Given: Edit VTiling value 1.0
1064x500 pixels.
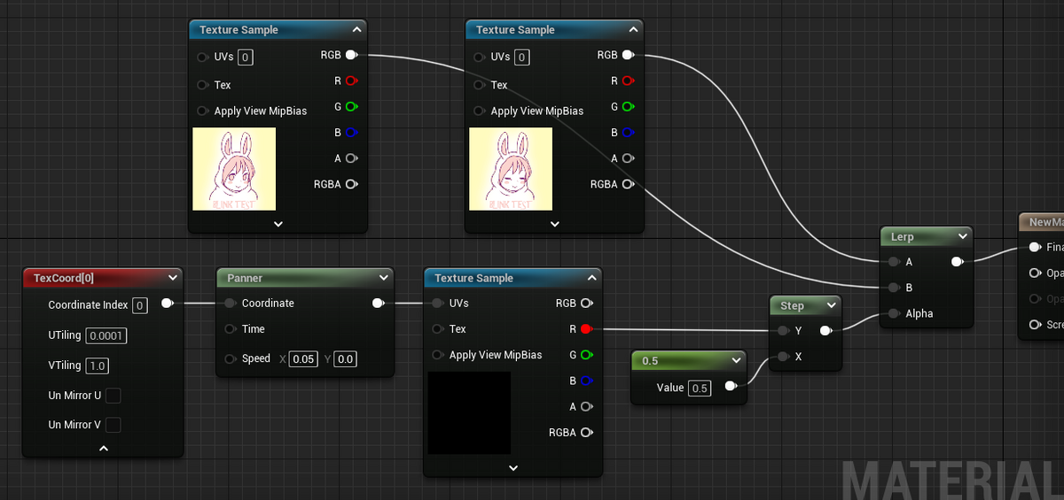Looking at the screenshot, I should [x=97, y=365].
